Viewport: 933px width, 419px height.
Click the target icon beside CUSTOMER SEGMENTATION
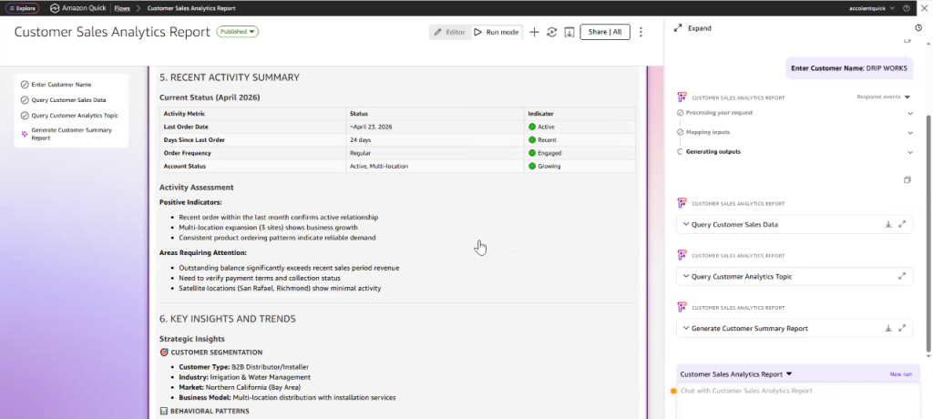[x=164, y=353]
